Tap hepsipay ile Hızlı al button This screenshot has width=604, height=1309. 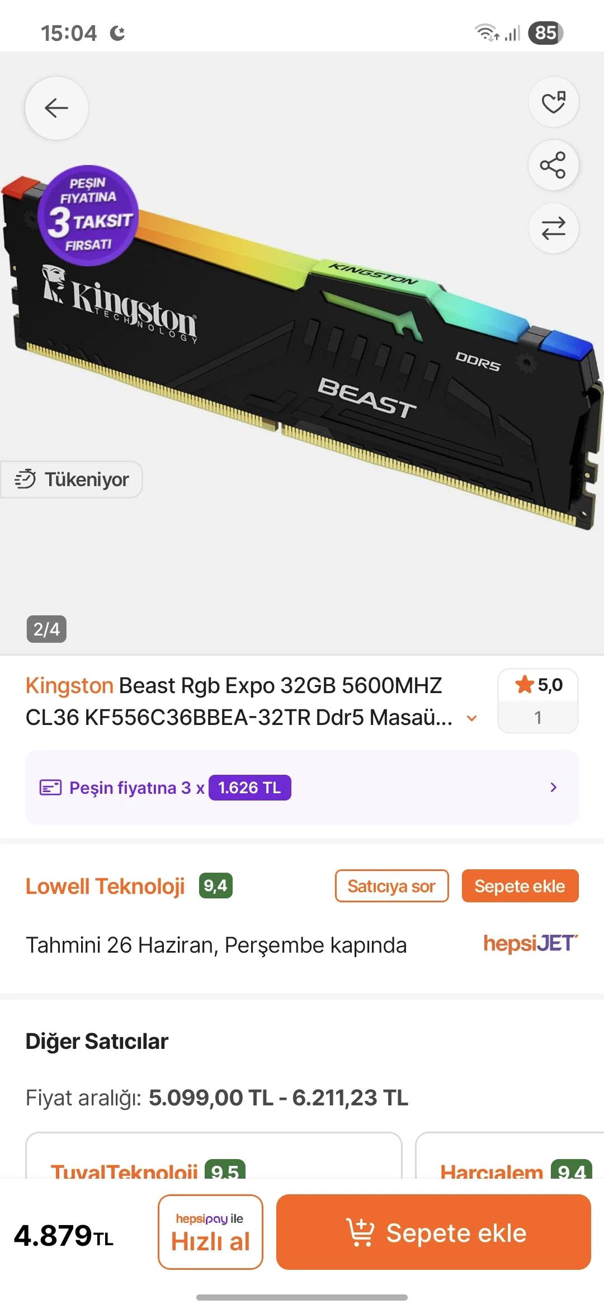tap(210, 1232)
